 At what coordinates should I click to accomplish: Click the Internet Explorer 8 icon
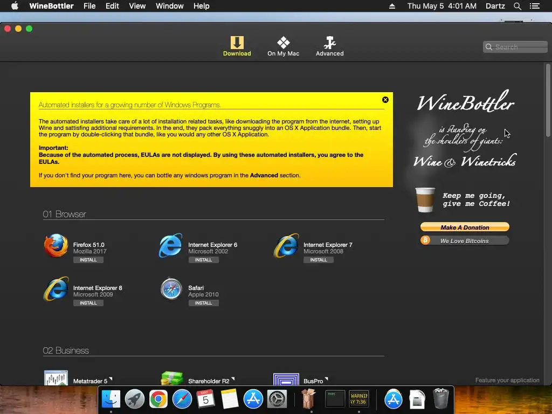[x=56, y=289]
